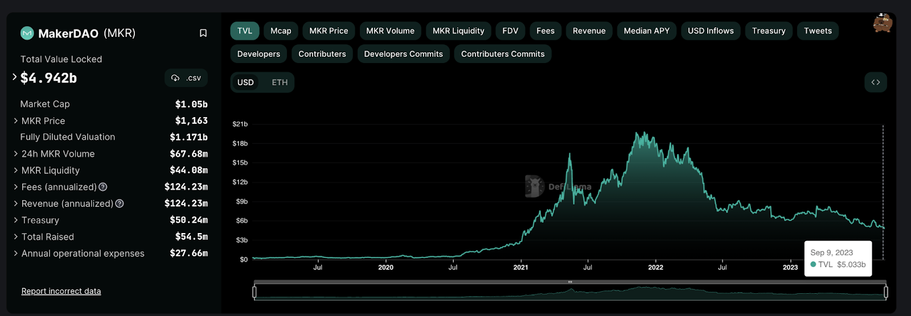Enable the Contributers chart metric

(x=322, y=54)
